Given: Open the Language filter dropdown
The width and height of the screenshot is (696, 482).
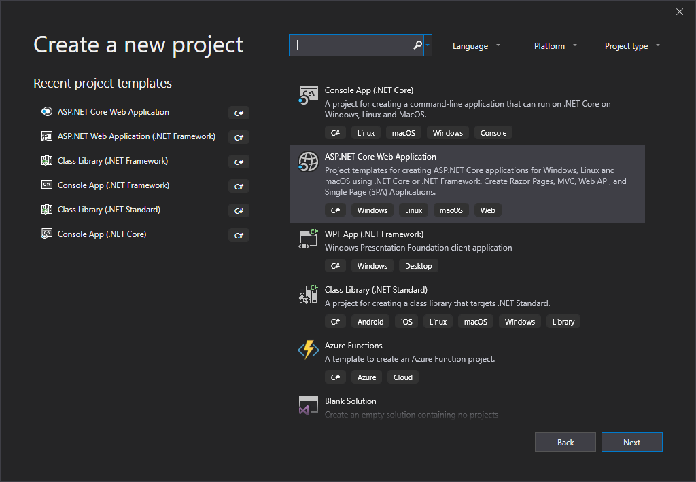Looking at the screenshot, I should [x=476, y=45].
